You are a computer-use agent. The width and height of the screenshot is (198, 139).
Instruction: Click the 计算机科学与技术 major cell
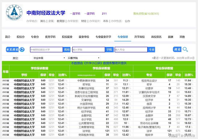pyautogui.click(x=149, y=92)
